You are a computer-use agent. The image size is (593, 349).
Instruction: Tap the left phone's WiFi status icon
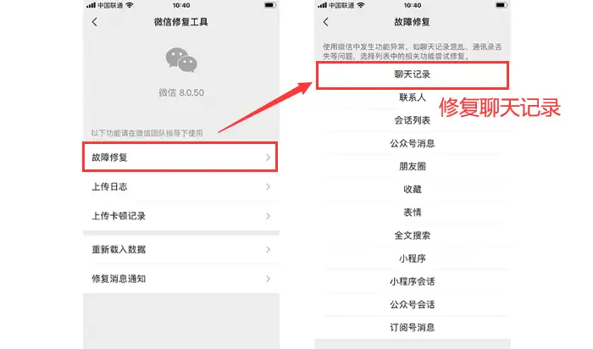pyautogui.click(x=130, y=5)
